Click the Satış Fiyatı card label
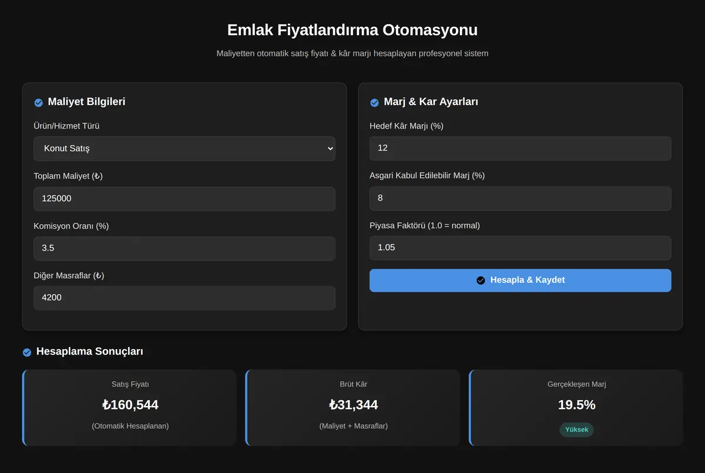The width and height of the screenshot is (705, 473). (130, 384)
